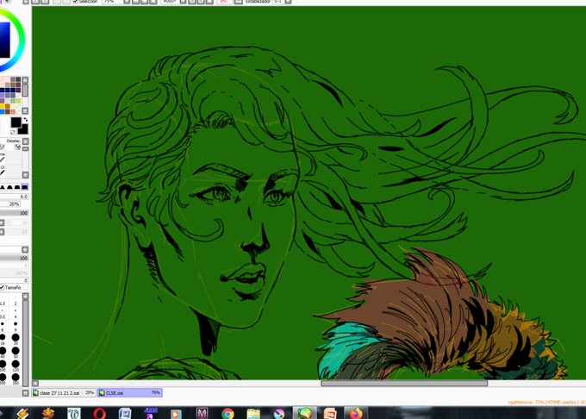Click the active Paint Tool SAI taskbar icon

point(304,413)
